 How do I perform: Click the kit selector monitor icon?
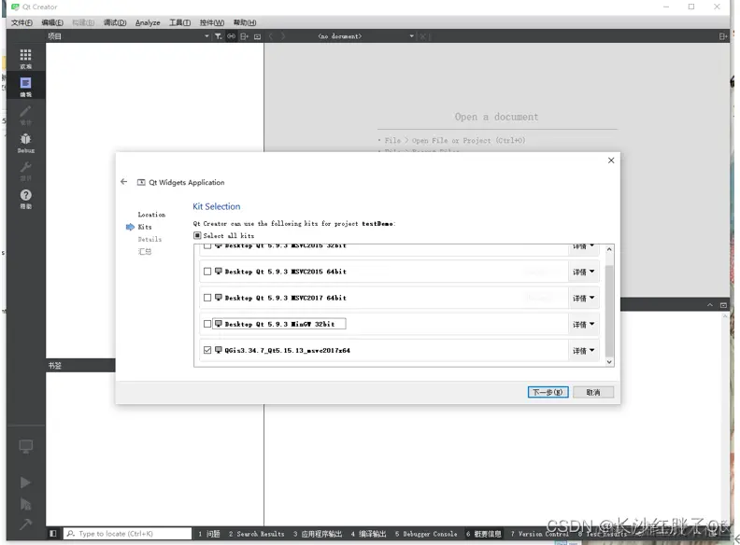pos(25,446)
